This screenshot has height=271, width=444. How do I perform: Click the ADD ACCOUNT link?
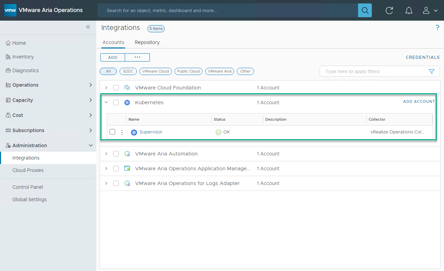pos(419,101)
